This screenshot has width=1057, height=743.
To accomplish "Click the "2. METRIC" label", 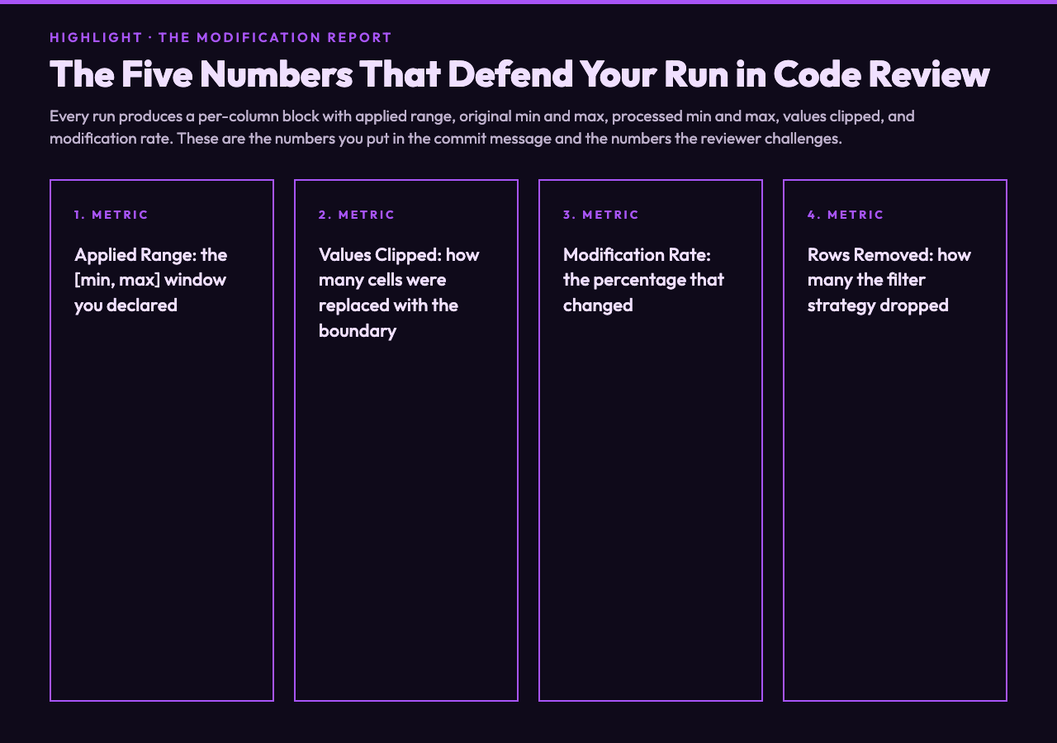I will click(357, 215).
